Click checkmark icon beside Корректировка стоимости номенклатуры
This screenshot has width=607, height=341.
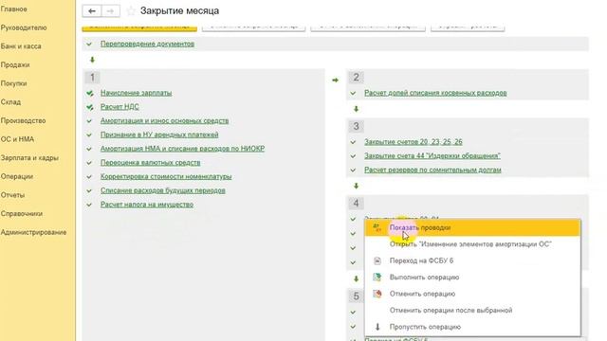(x=89, y=177)
